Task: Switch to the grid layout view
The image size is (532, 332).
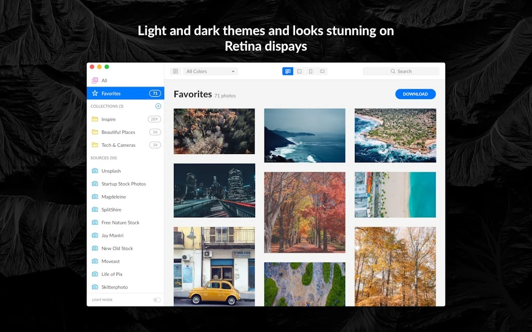Action: tap(287, 72)
